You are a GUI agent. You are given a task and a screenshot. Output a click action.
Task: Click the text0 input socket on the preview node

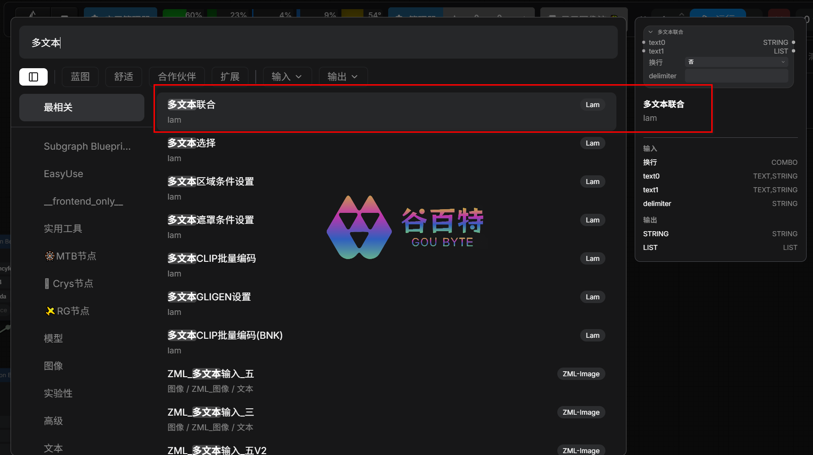pos(644,43)
